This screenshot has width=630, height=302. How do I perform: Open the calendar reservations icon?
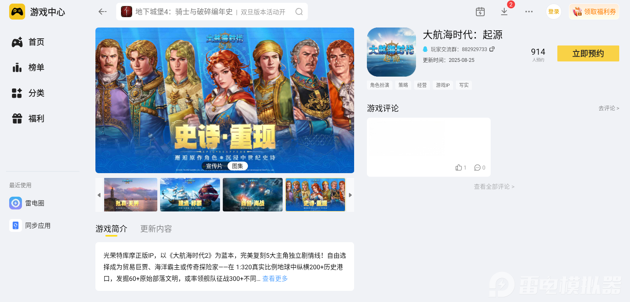point(480,12)
